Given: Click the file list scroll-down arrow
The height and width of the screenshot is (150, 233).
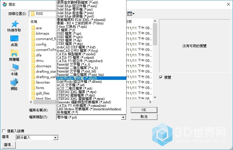Looking at the screenshot, I should [155, 97].
